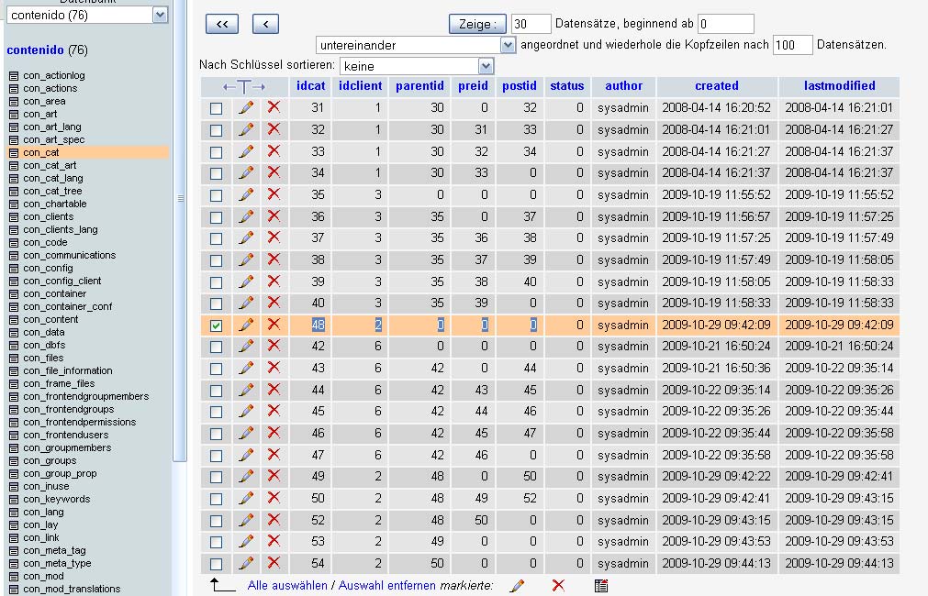Uncheck the checkbox for row idcat 48
Image resolution: width=928 pixels, height=596 pixels.
pos(216,326)
